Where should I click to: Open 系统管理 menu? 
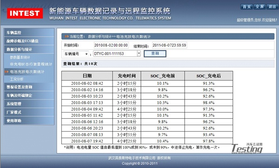[29, 104]
